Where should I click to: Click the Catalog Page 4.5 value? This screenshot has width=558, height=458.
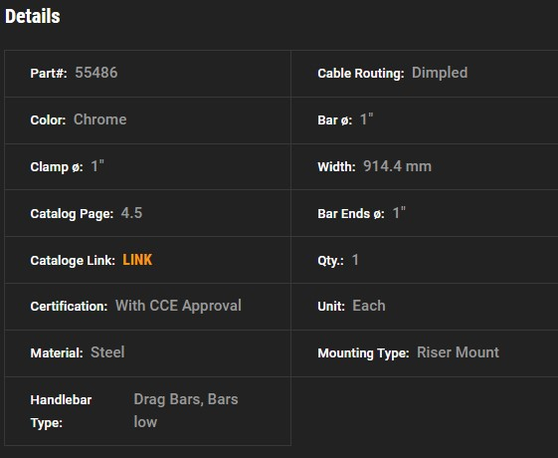pos(131,213)
